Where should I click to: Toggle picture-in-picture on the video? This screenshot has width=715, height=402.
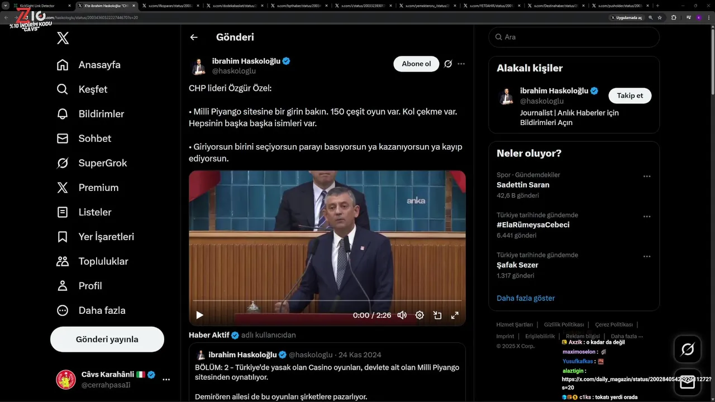pos(437,315)
